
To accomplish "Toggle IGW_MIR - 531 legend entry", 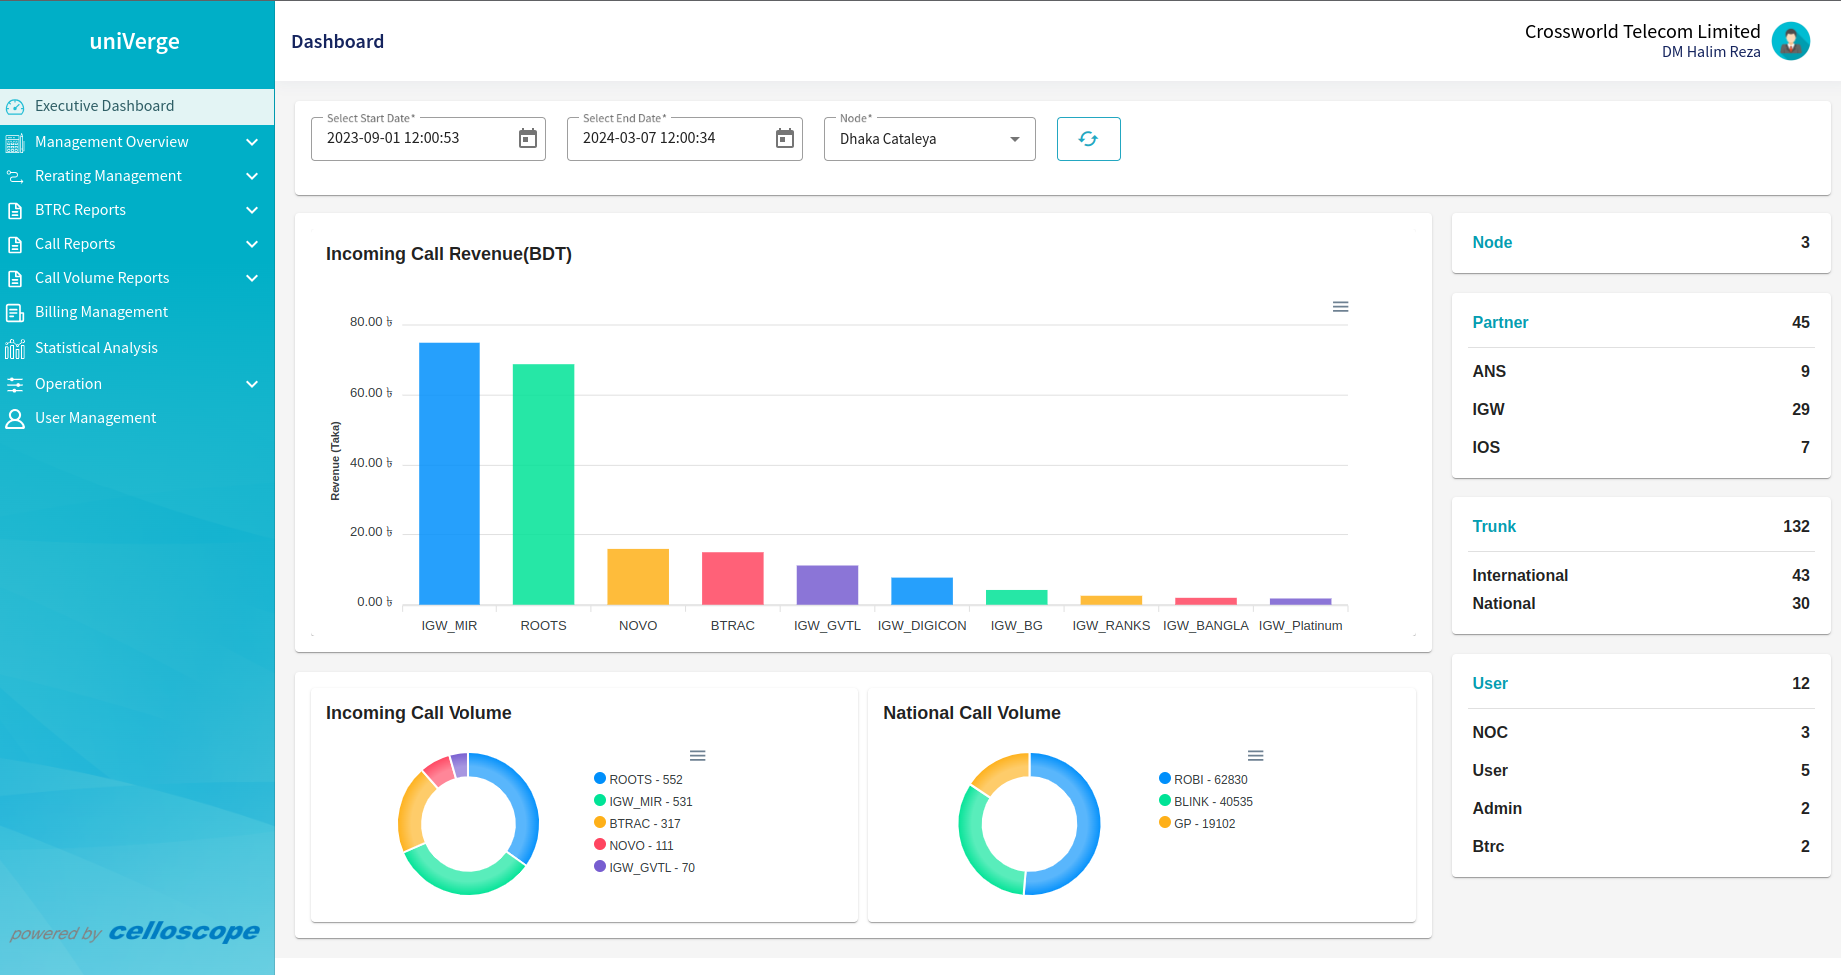I will tap(644, 802).
